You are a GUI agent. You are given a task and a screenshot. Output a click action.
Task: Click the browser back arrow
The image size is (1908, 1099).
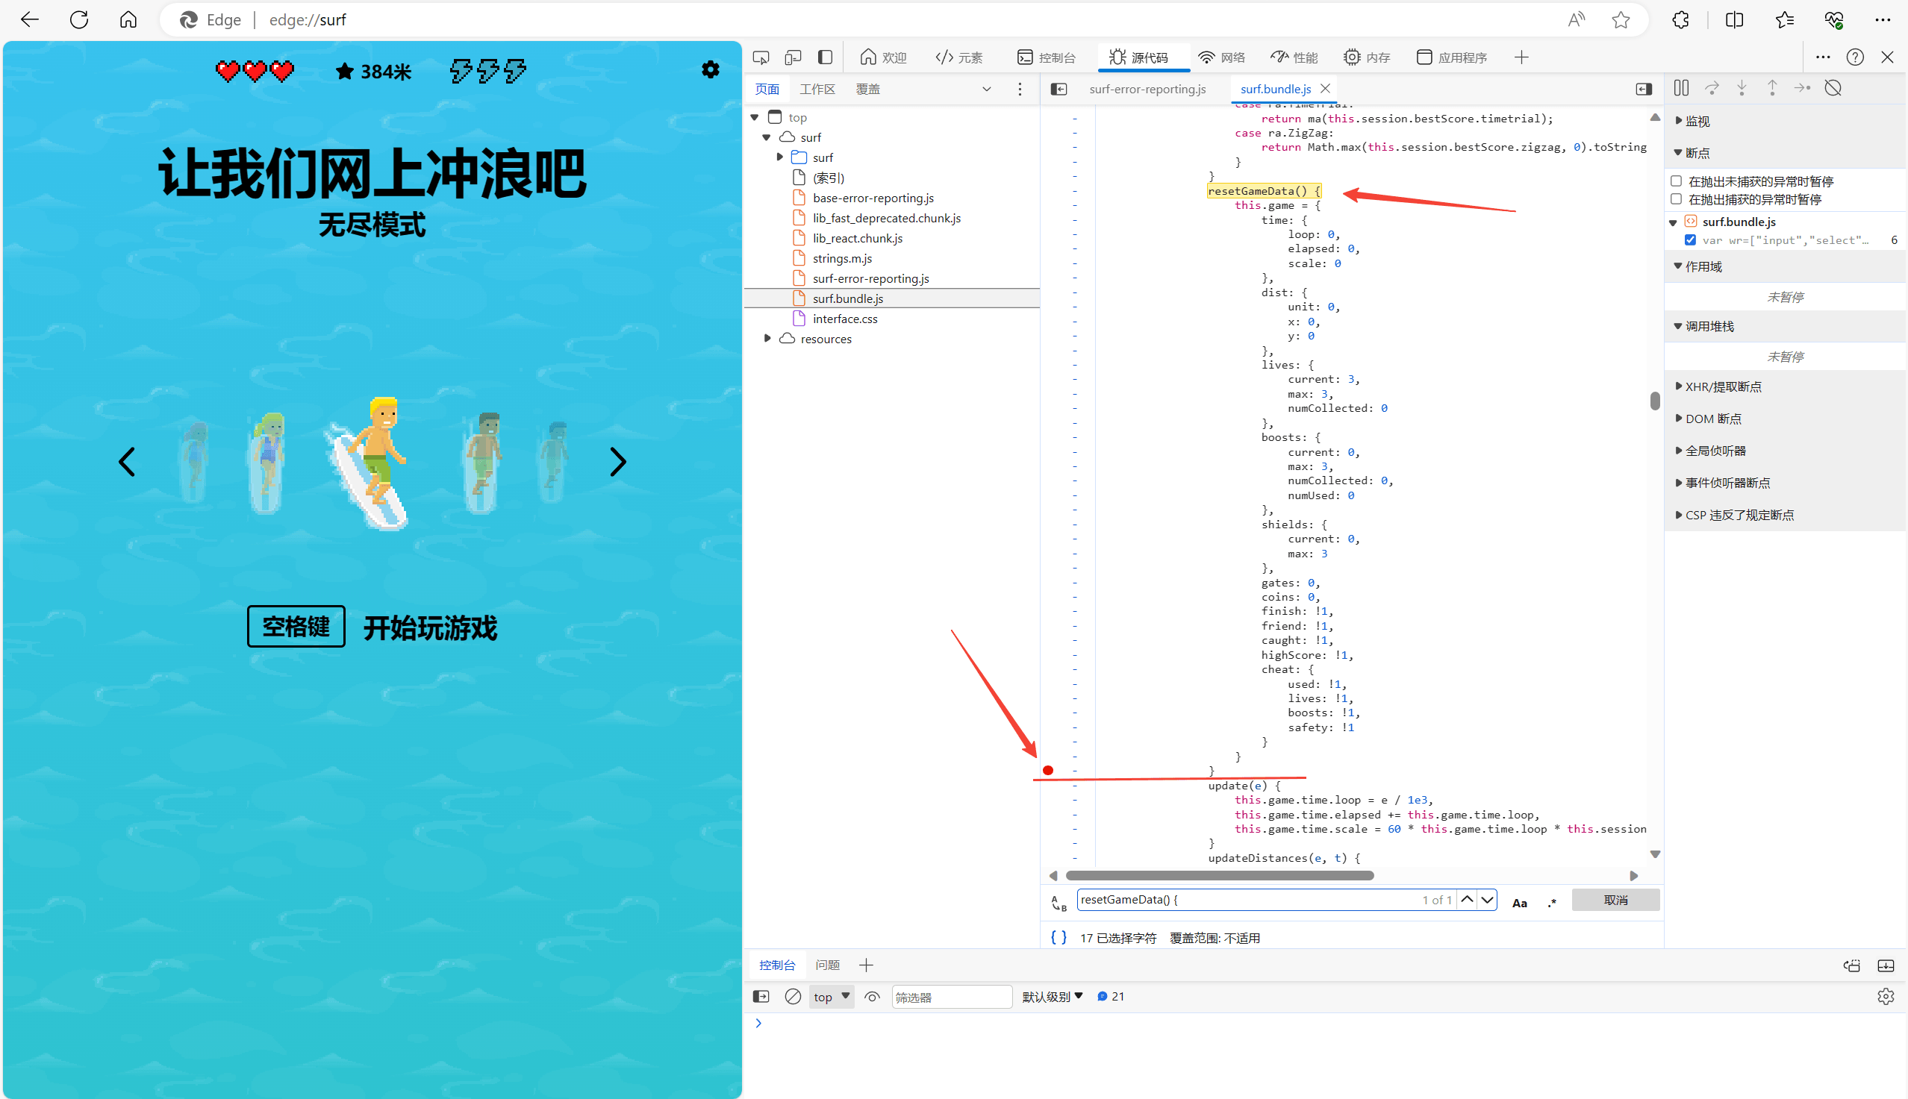[x=30, y=19]
